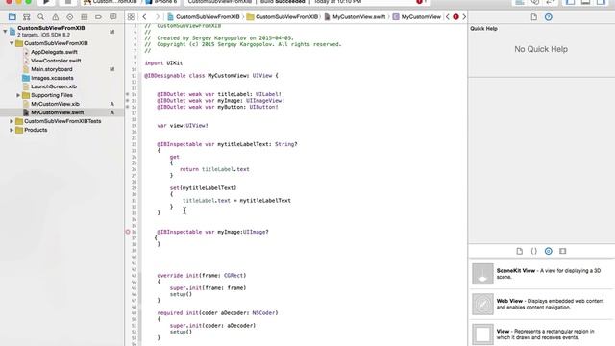Open the Project navigator folder icon
The height and width of the screenshot is (346, 615).
(x=12, y=17)
